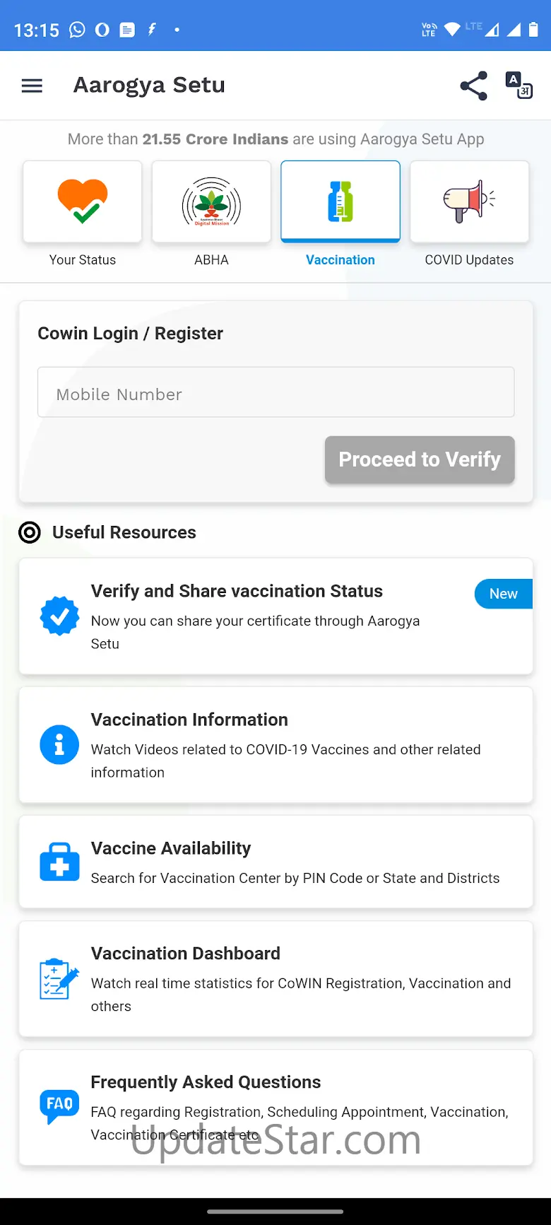Open COVID Updates megaphone tile
551x1225 pixels.
[x=469, y=201]
